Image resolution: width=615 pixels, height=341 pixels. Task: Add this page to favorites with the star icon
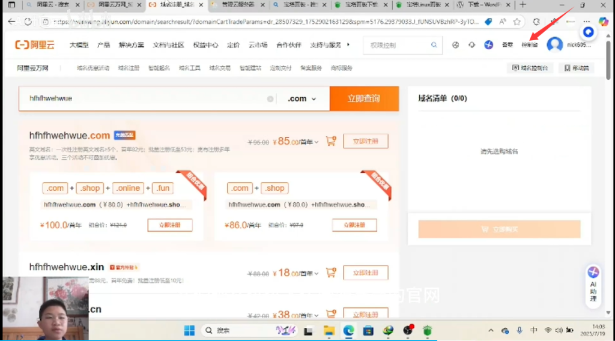517,22
